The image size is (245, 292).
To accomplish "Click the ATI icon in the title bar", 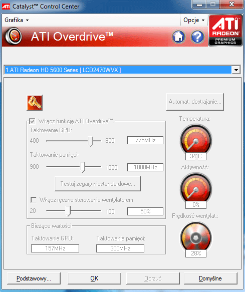I will (x=6, y=7).
